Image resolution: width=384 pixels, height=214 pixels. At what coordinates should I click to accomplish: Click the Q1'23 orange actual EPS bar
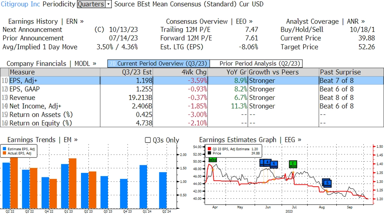tap(72, 183)
